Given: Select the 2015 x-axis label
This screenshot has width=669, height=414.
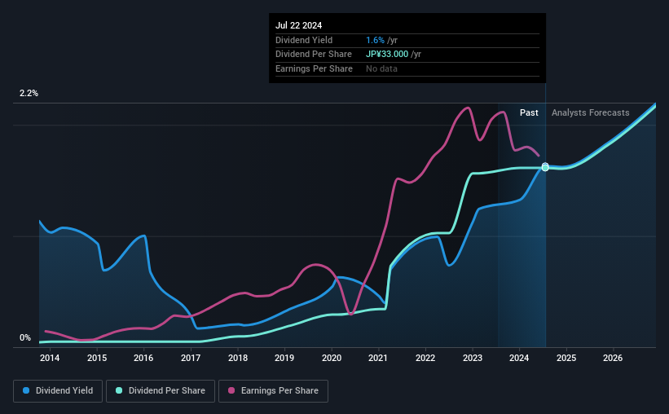Looking at the screenshot, I should click(97, 358).
